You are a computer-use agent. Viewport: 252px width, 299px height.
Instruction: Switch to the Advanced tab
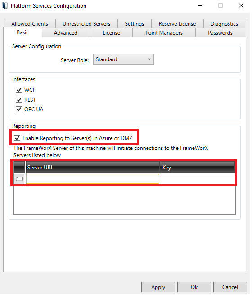pos(66,33)
